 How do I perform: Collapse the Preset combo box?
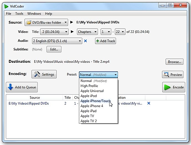98,75
